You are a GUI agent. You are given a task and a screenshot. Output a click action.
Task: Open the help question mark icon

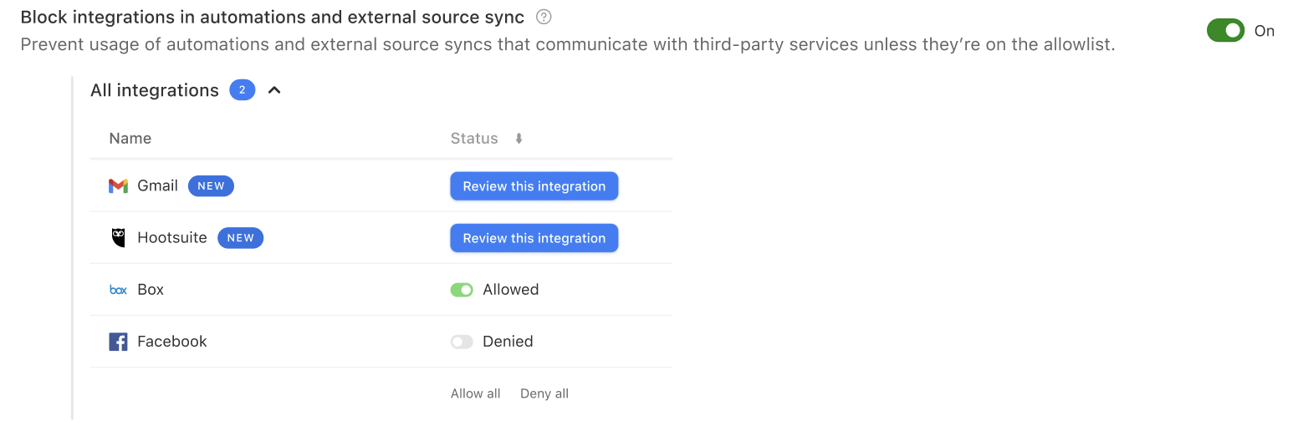click(x=544, y=17)
